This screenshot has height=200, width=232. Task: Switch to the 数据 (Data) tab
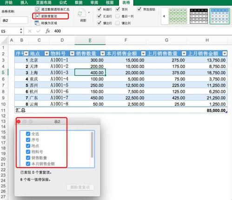(x=79, y=2)
